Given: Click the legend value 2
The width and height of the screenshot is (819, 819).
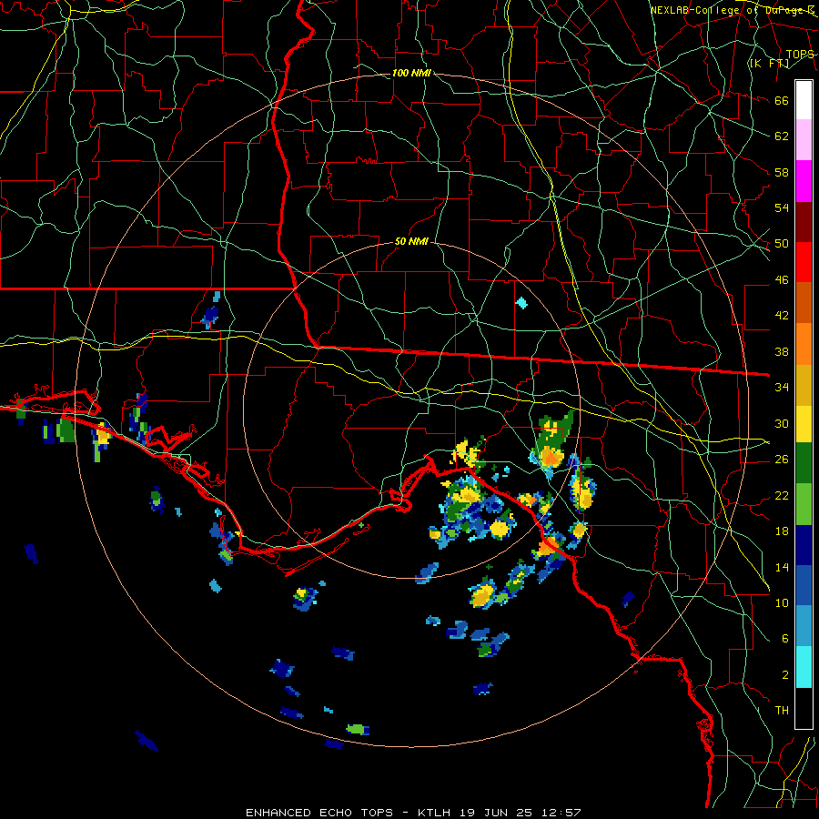Looking at the screenshot, I should 785,675.
